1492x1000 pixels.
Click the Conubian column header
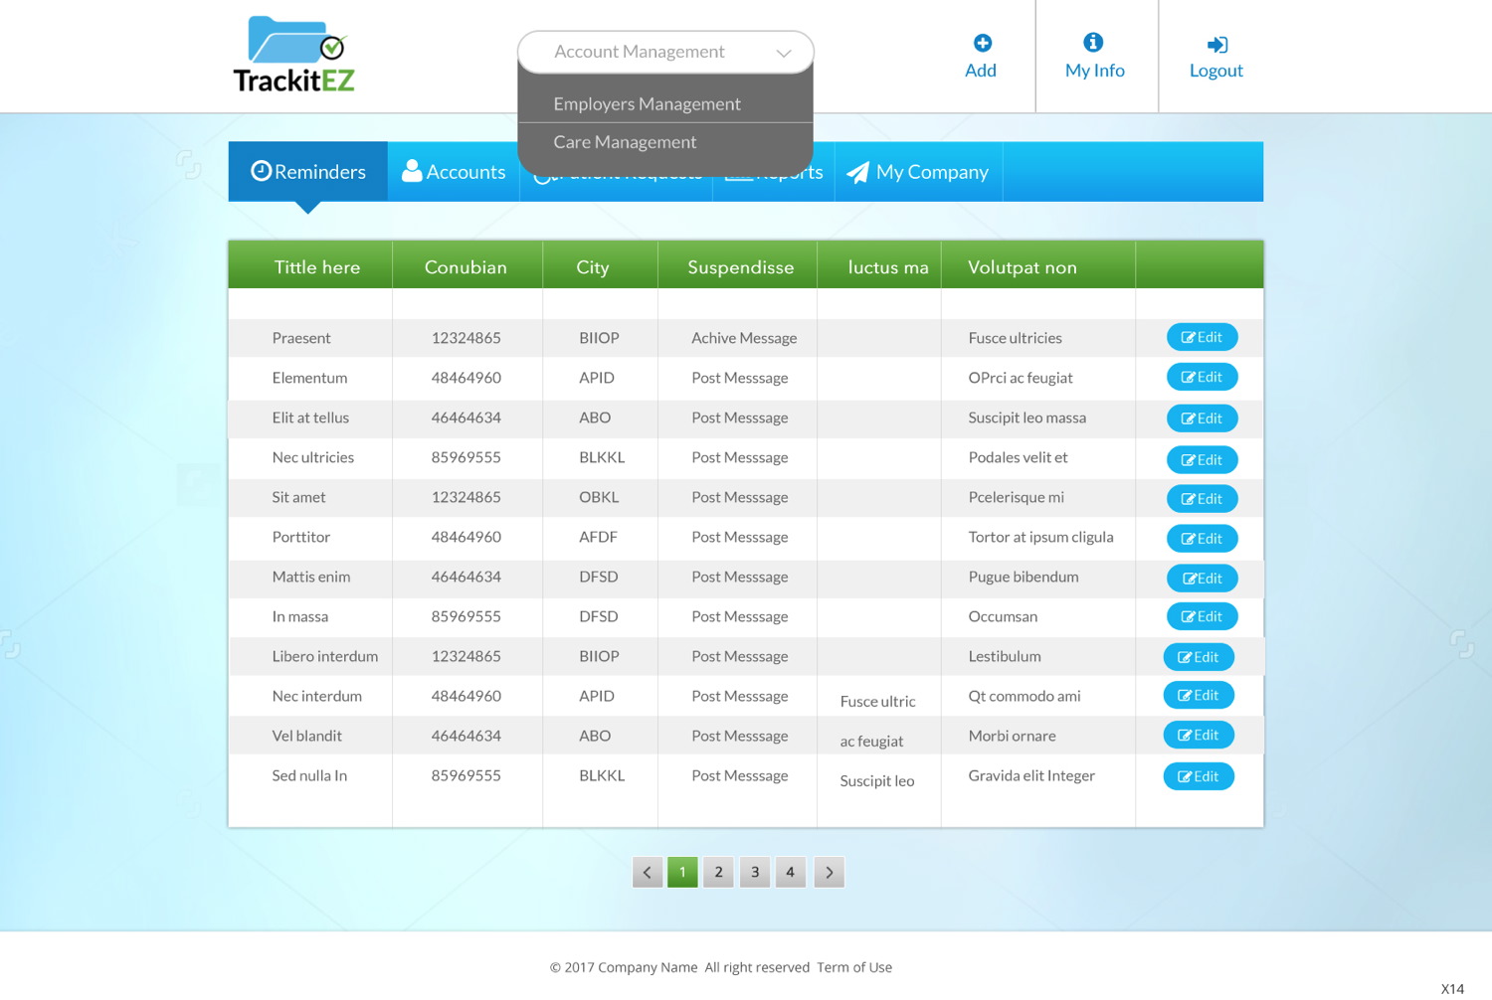(466, 267)
